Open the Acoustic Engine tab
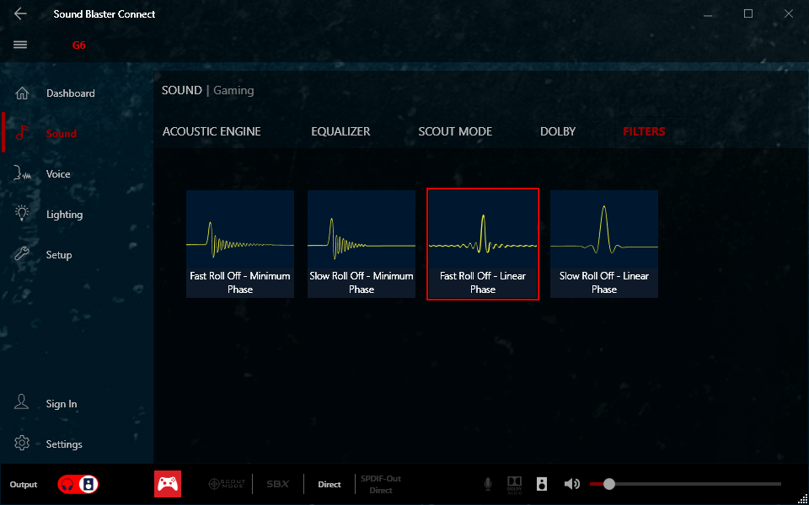This screenshot has height=505, width=809. click(x=212, y=131)
